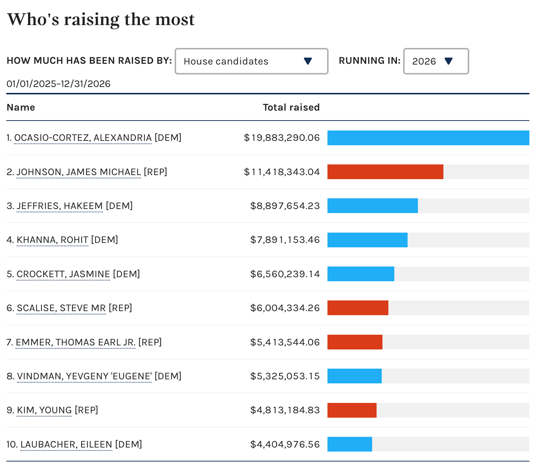Click the Scalise, Steve MR link
Viewport: 539px width, 463px height.
(61, 308)
